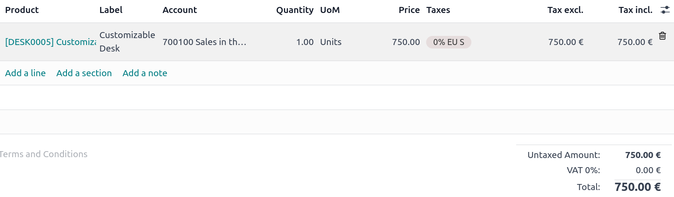Open the [DESK0005] product link
Image resolution: width=674 pixels, height=197 pixels.
(x=50, y=42)
